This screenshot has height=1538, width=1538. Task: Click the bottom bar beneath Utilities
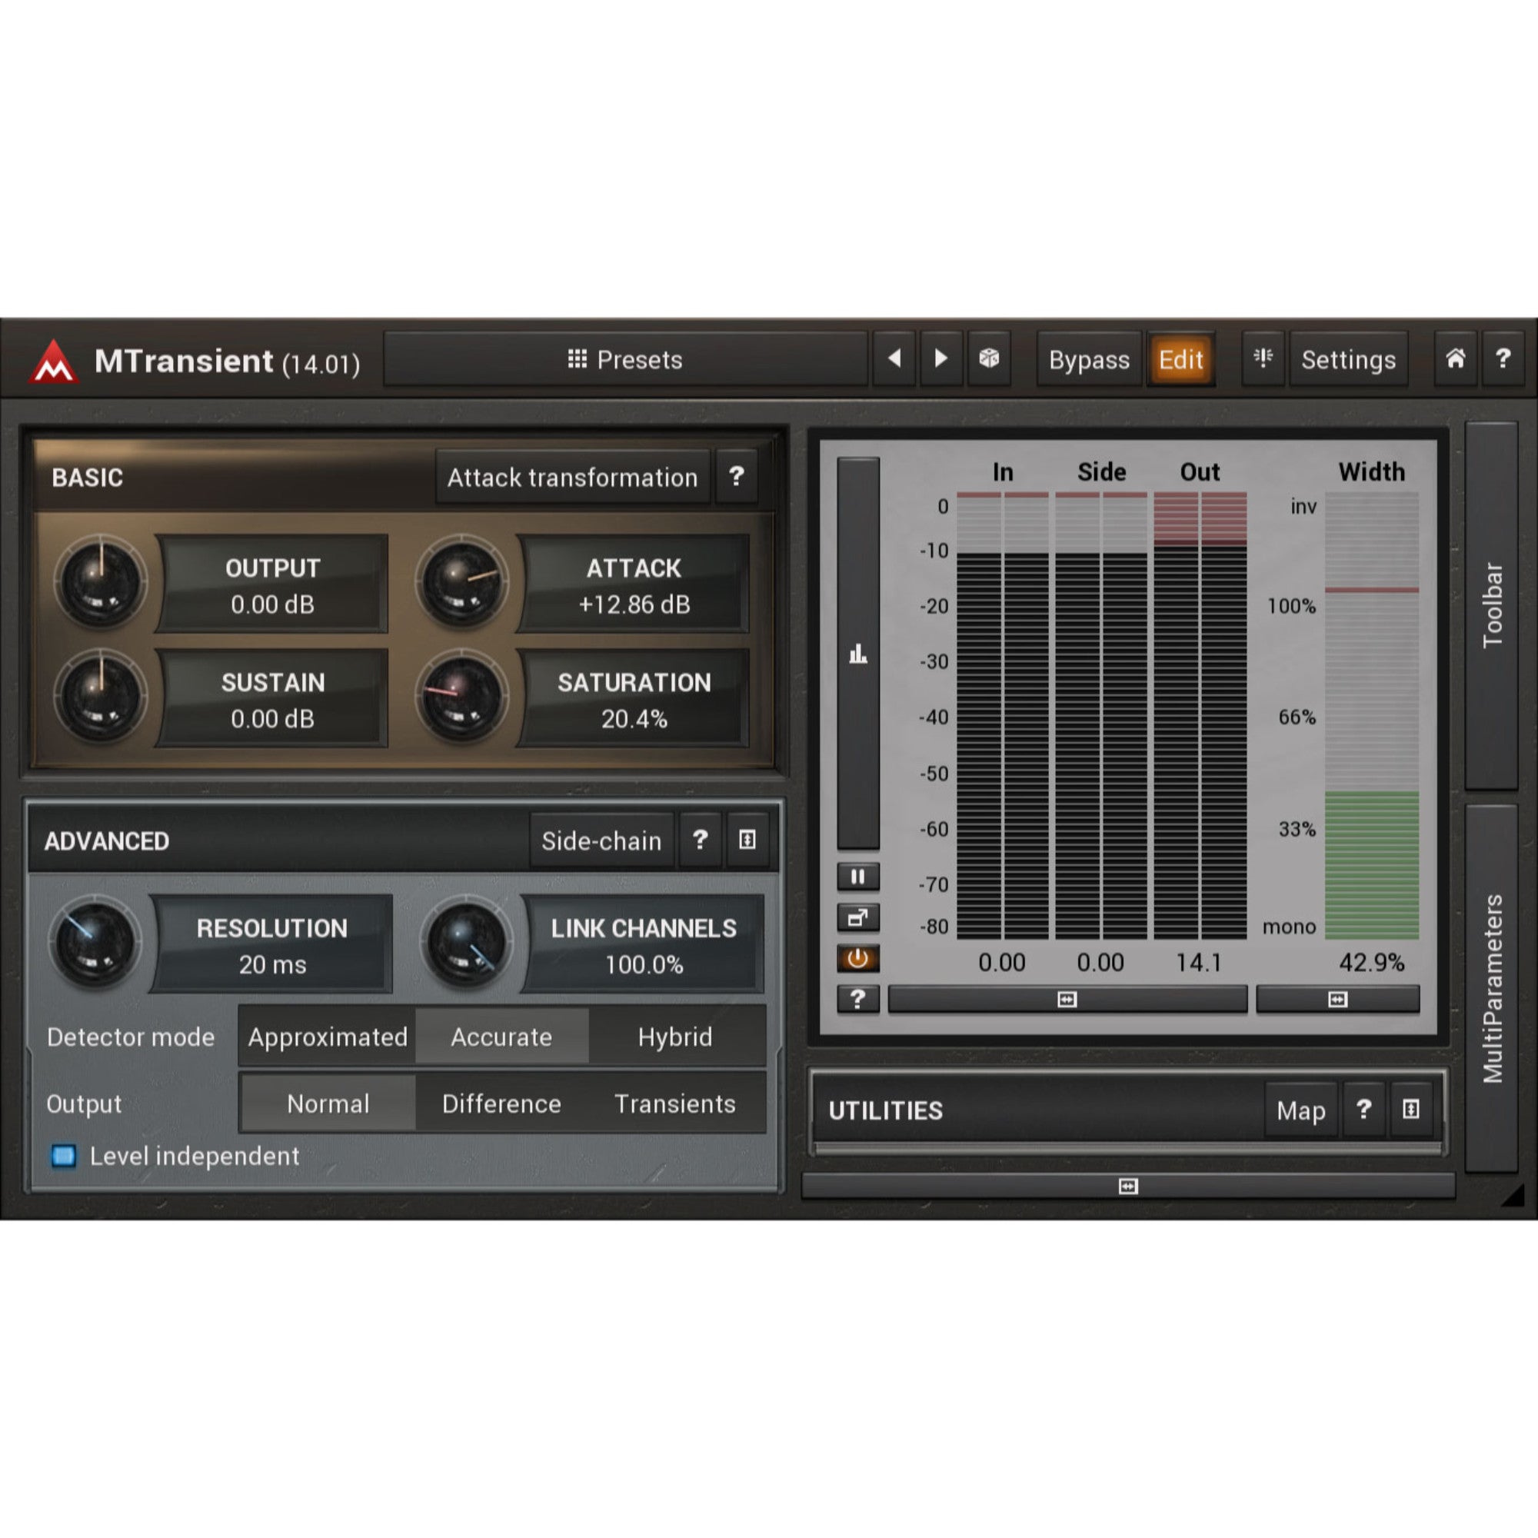[1128, 1186]
